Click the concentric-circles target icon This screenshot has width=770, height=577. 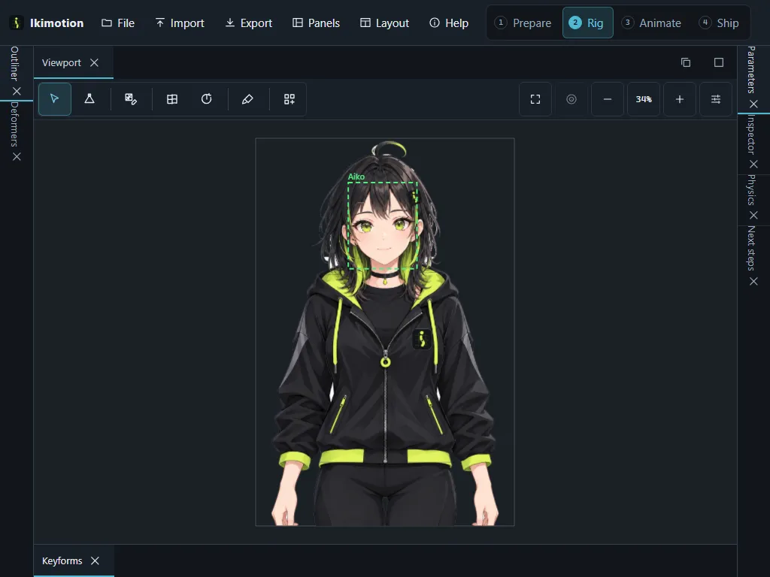(x=571, y=99)
